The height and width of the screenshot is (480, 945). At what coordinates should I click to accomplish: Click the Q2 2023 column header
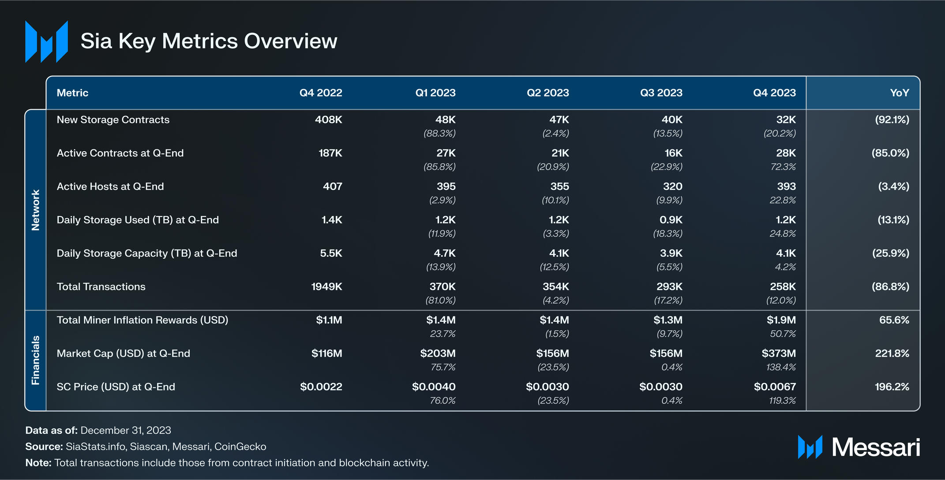click(x=547, y=93)
